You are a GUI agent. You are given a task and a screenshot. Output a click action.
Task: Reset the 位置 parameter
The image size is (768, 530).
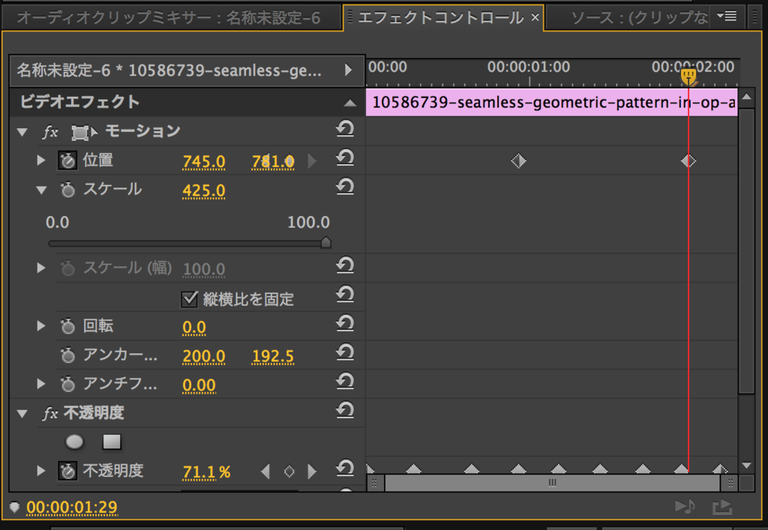tap(345, 157)
